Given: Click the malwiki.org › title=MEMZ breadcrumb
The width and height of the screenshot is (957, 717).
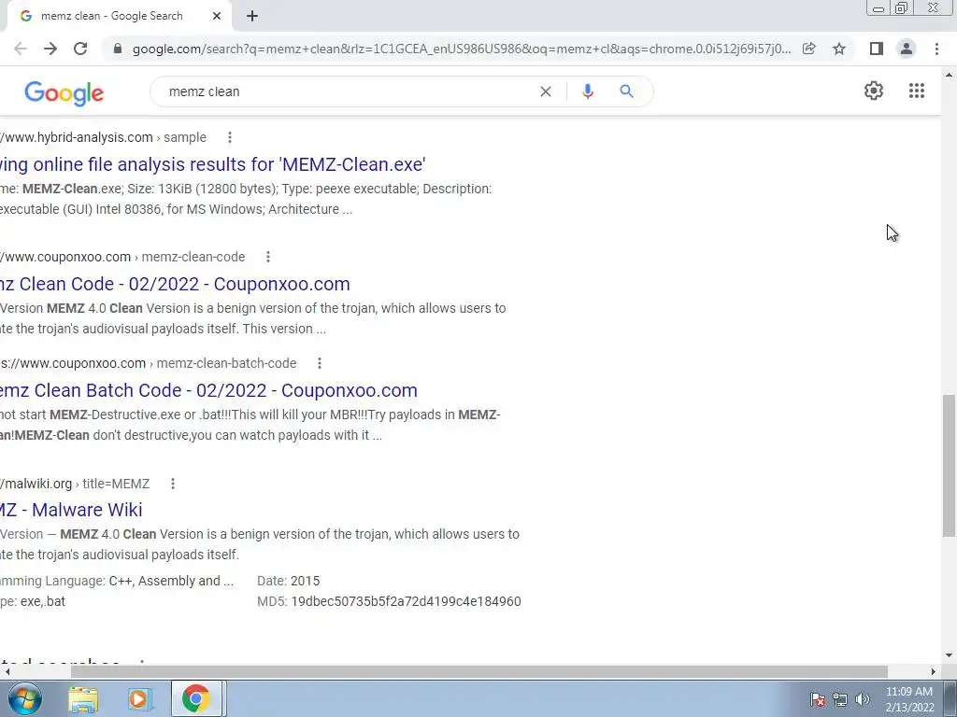Looking at the screenshot, I should click(75, 484).
